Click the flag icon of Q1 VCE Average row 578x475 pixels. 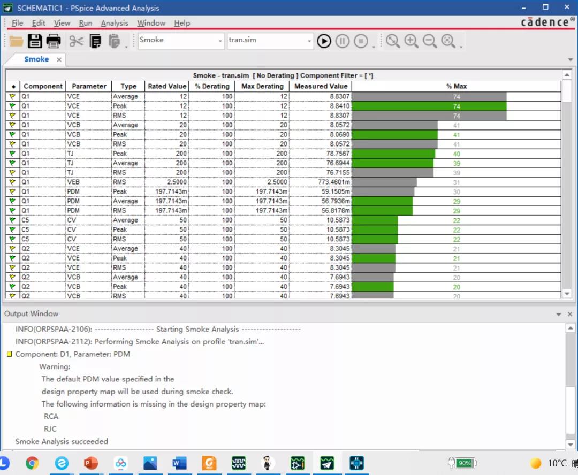12,96
